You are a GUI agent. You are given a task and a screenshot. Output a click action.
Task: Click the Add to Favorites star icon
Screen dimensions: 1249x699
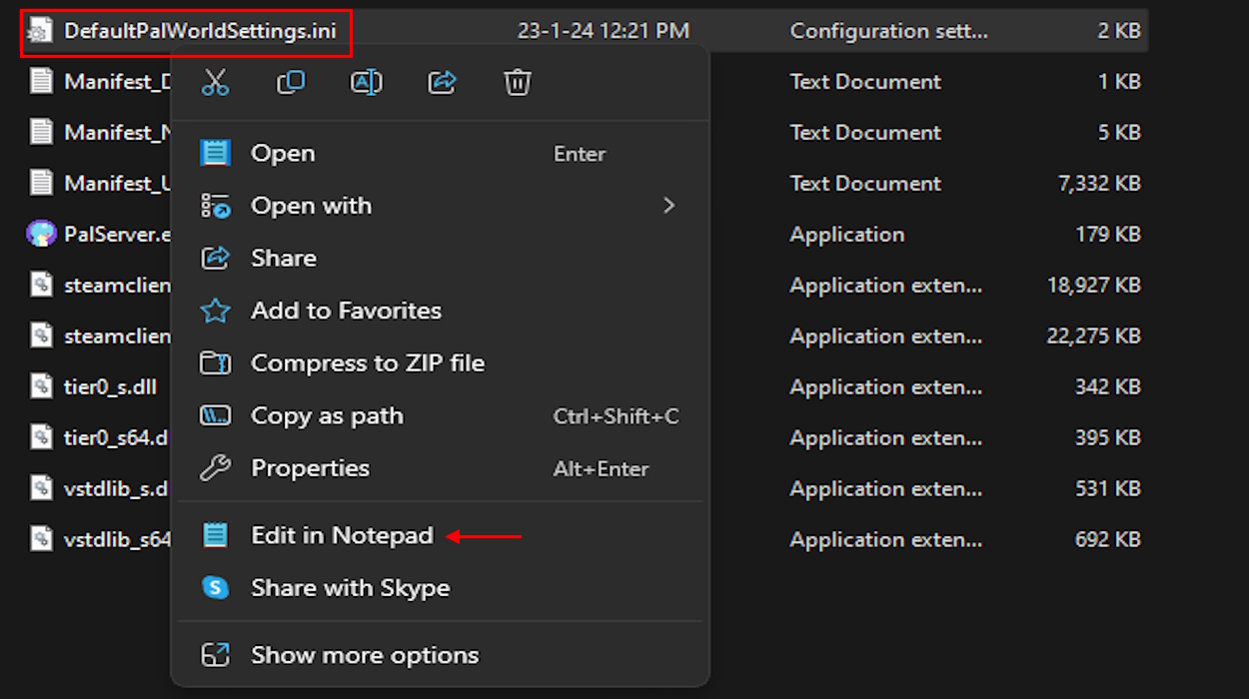[216, 311]
